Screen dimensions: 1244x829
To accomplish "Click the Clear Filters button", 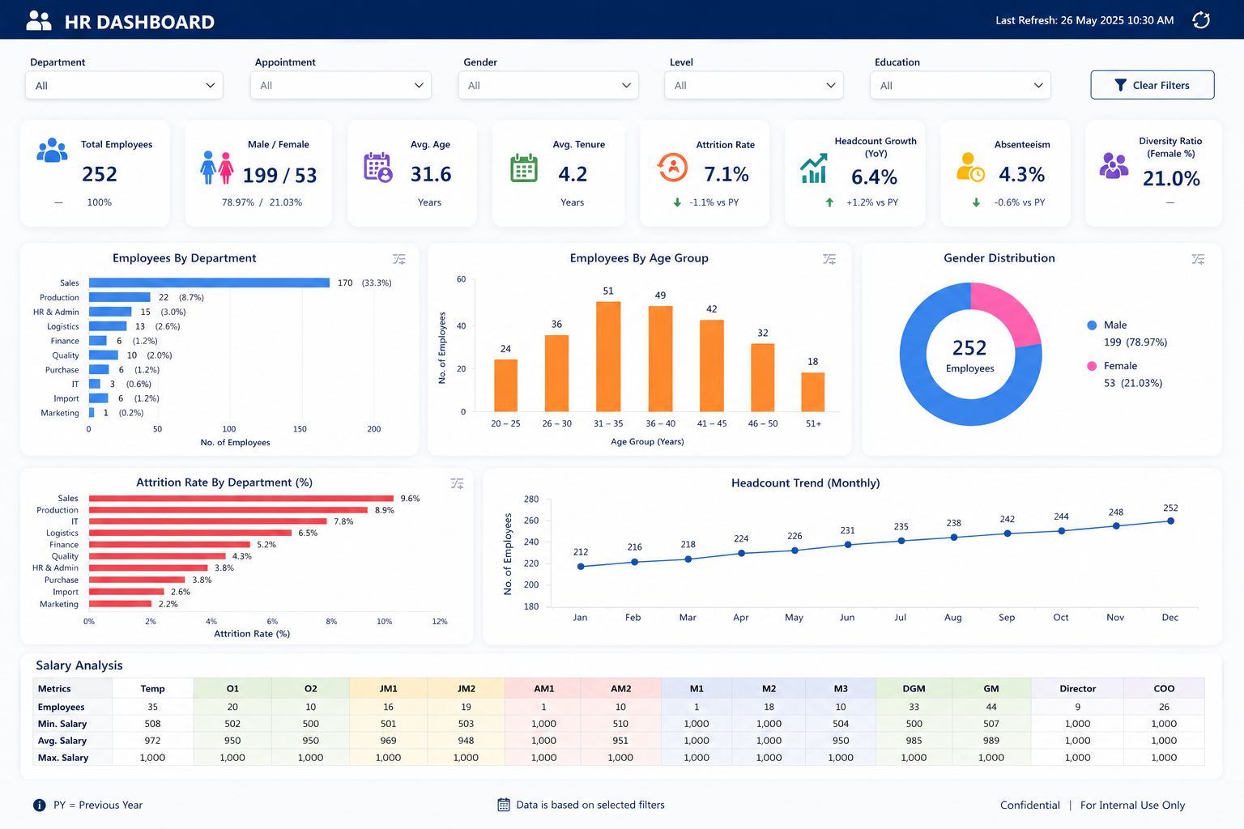I will point(1152,85).
